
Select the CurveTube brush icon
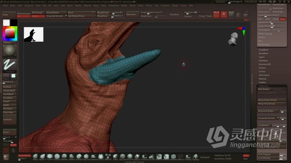click(x=101, y=157)
